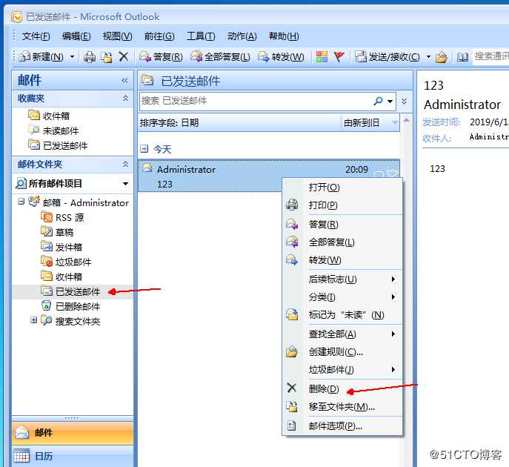Image resolution: width=509 pixels, height=467 pixels.
Task: Choose 删除(D) from context menu
Action: click(342, 388)
